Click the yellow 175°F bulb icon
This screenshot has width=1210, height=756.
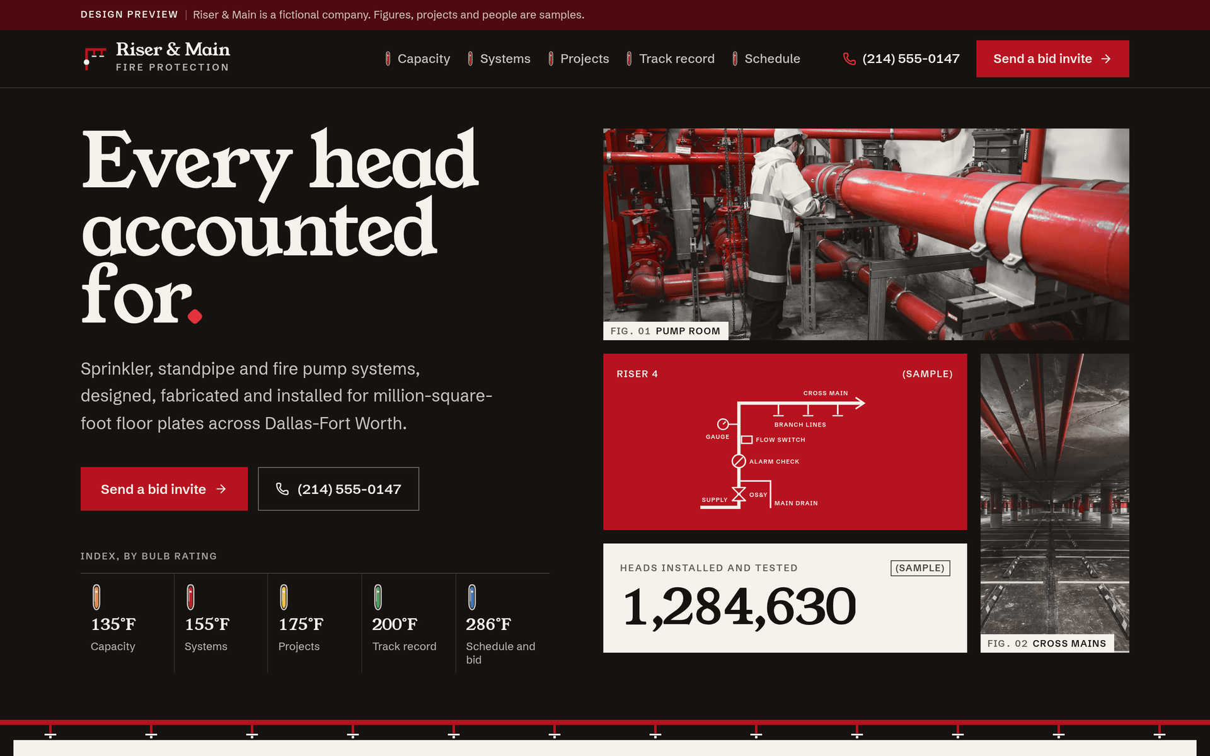284,597
